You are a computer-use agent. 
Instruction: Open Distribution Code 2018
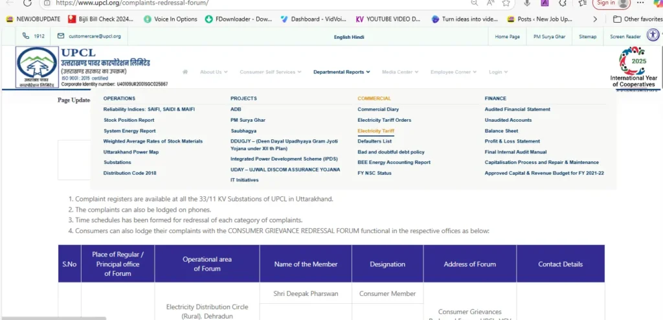click(x=129, y=173)
